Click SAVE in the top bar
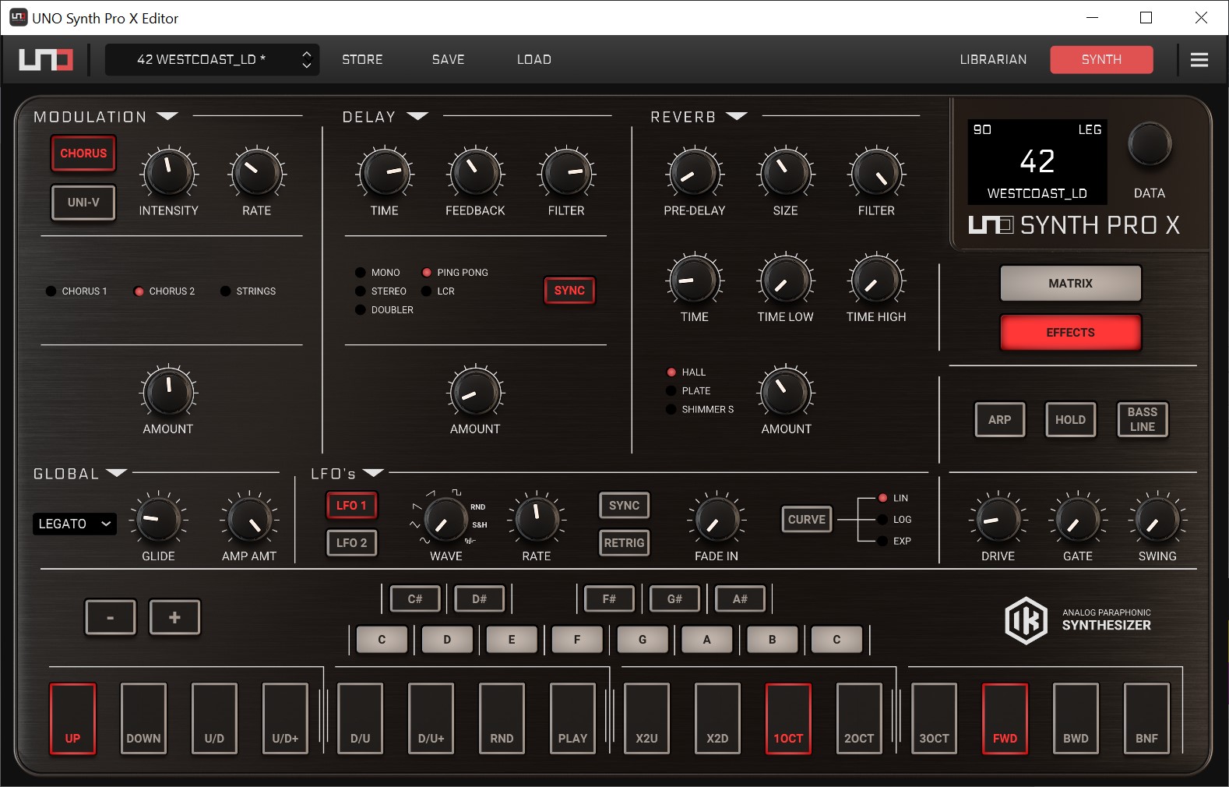 448,59
